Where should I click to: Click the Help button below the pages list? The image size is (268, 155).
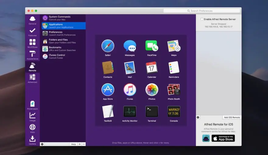click(x=73, y=144)
